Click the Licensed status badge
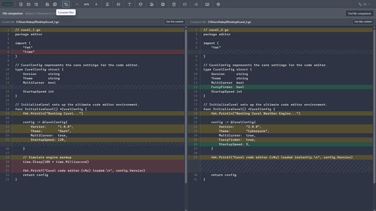 click(x=7, y=4)
